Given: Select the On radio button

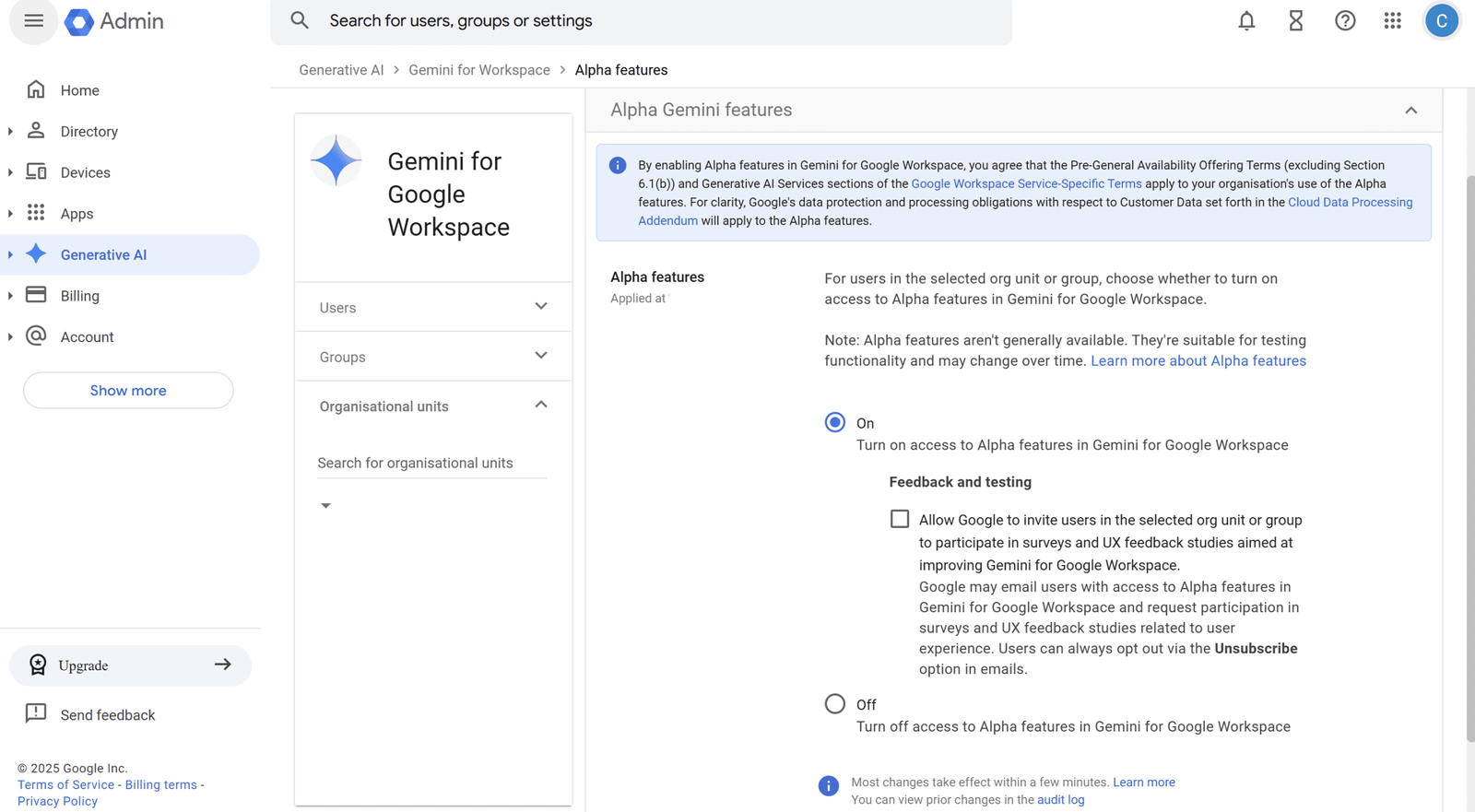Looking at the screenshot, I should tap(835, 422).
